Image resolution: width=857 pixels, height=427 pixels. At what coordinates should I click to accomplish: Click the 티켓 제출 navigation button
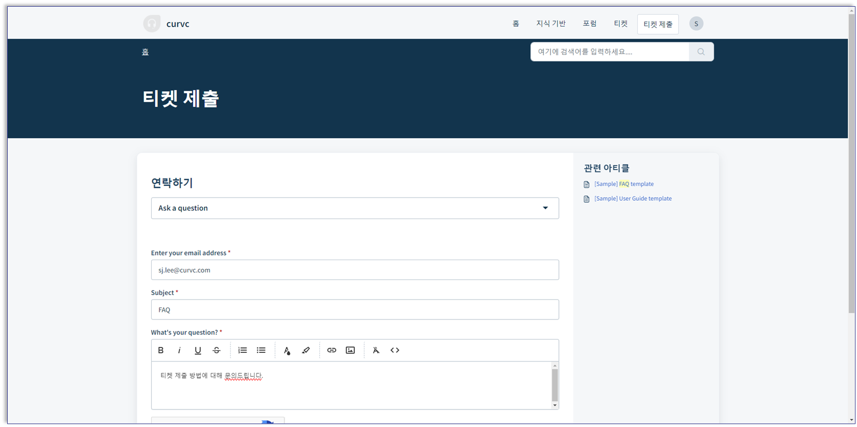(x=658, y=24)
